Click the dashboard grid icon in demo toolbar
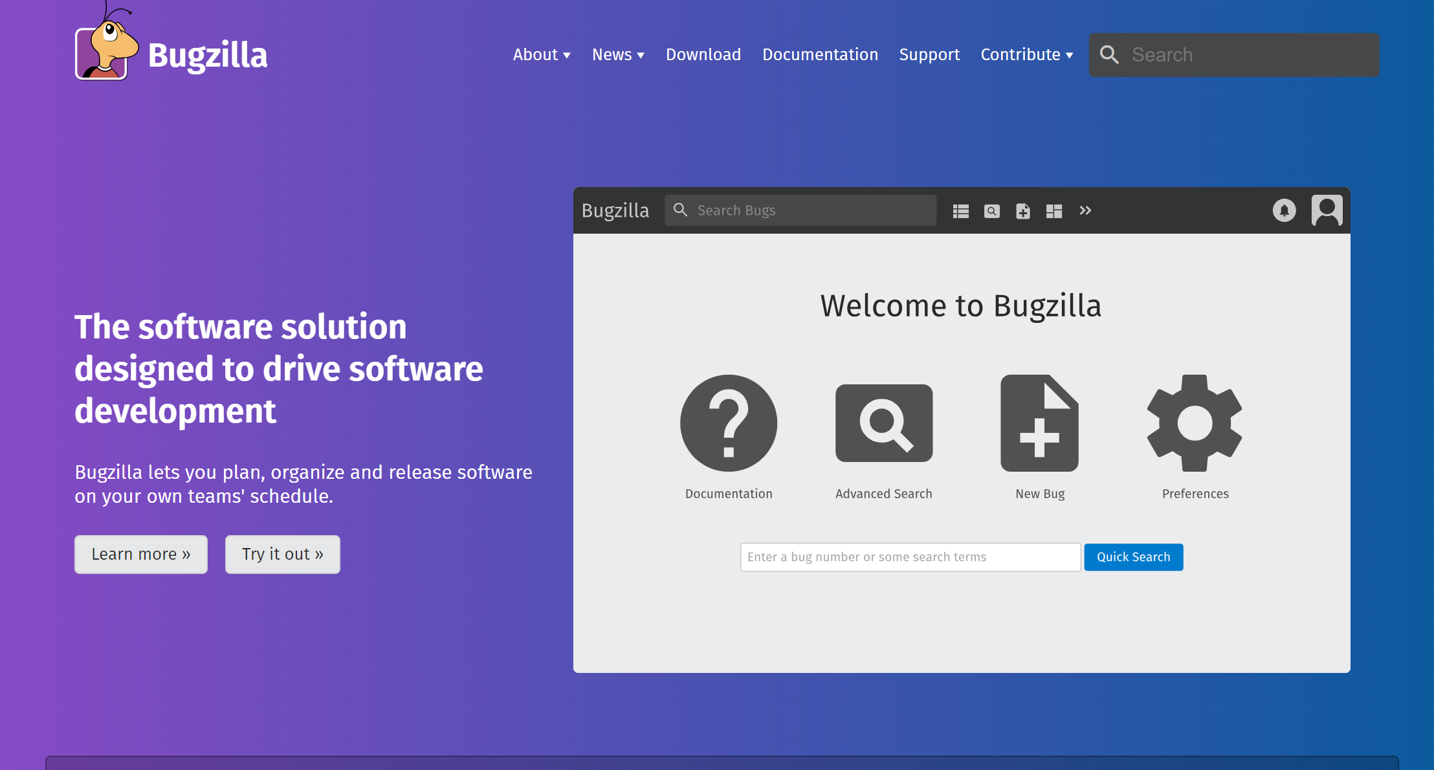Screen dimensions: 1434x770 click(1054, 211)
